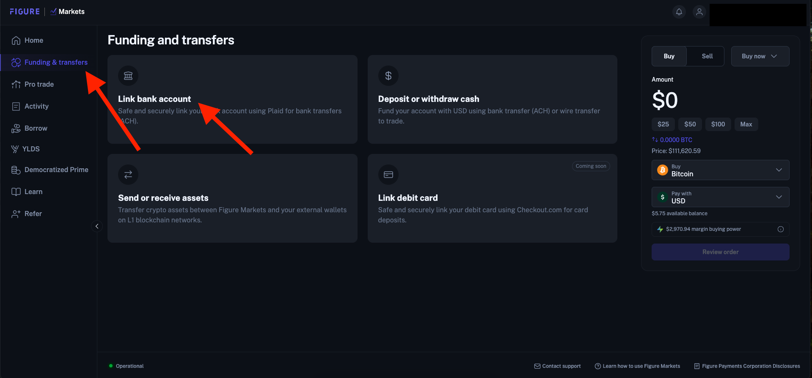Open the Contact support link
Image resolution: width=812 pixels, height=378 pixels.
558,366
